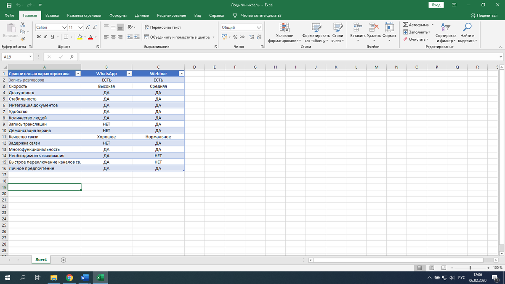Image resolution: width=505 pixels, height=284 pixels.
Task: Add a new sheet with the plus icon
Action: pos(63,260)
